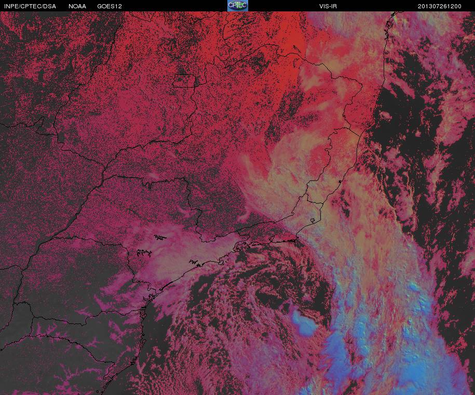Click the VIS-IR channel label
The height and width of the screenshot is (395, 475).
click(x=328, y=6)
